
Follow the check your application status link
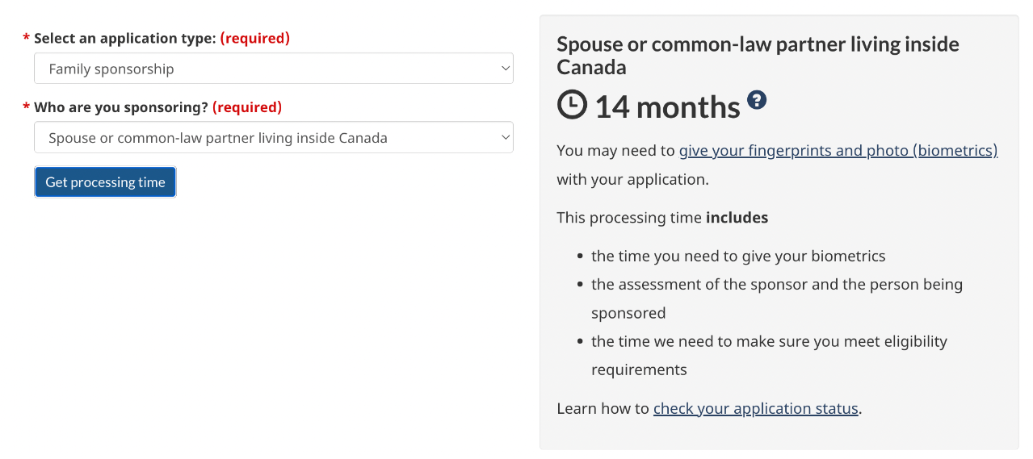tap(755, 409)
